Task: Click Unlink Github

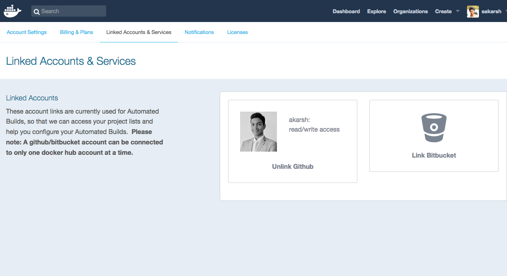Action: coord(293,166)
